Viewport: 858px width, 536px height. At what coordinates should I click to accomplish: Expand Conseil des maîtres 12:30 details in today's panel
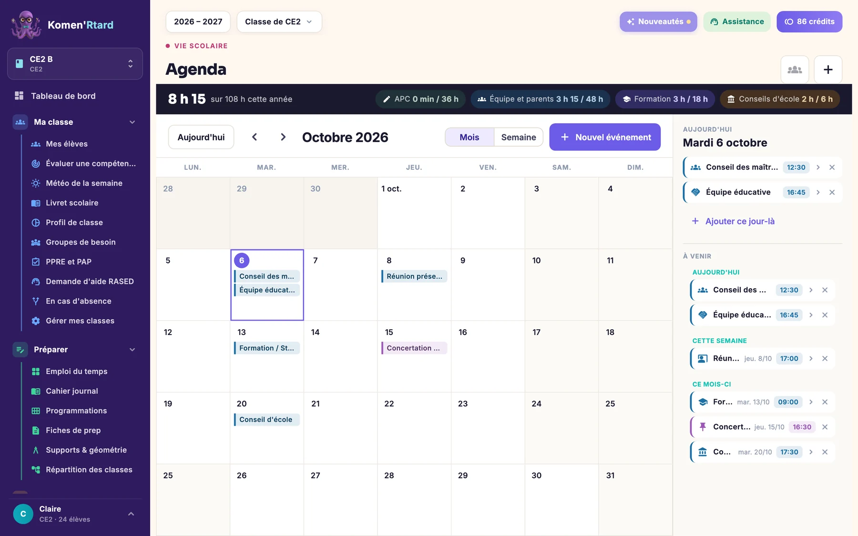coord(818,167)
